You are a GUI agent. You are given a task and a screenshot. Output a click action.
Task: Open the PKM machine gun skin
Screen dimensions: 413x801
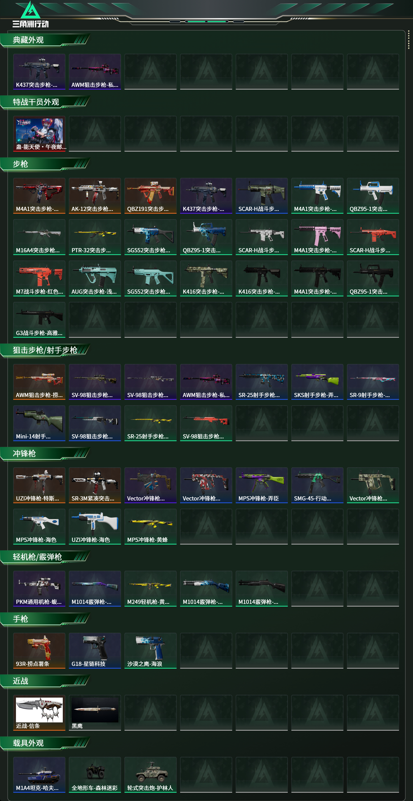(x=39, y=589)
